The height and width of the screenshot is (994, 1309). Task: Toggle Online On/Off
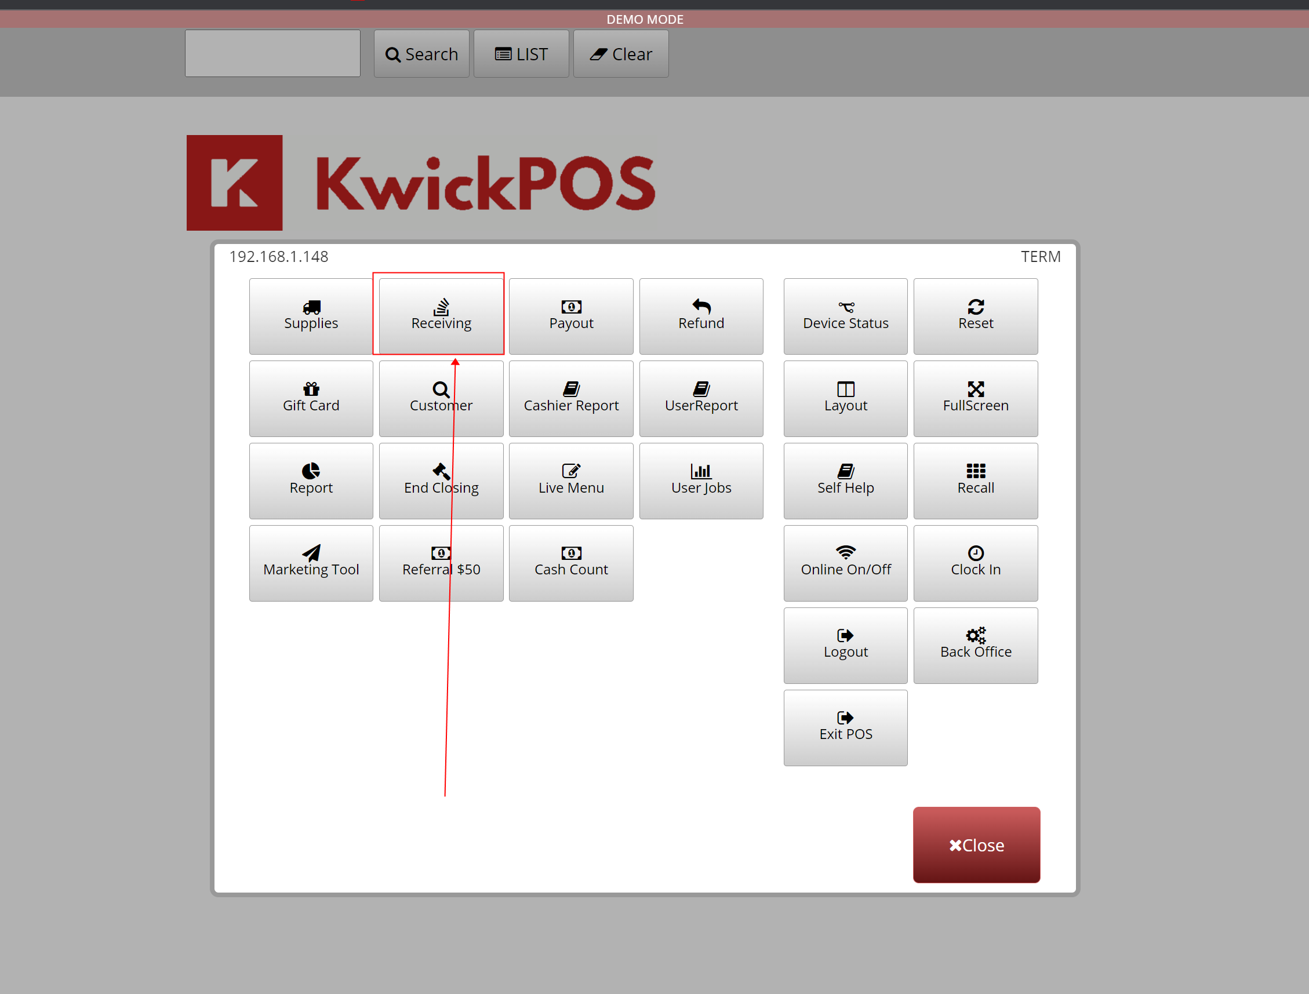(x=846, y=563)
